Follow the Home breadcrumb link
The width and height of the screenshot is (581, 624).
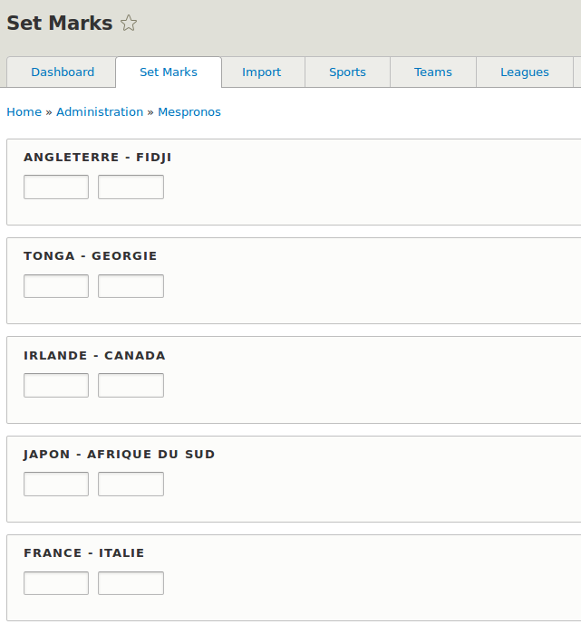24,112
